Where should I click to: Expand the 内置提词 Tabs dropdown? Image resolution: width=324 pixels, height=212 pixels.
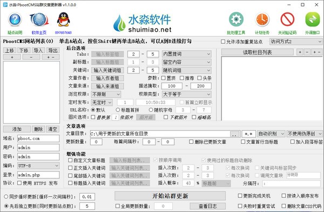click(x=187, y=54)
